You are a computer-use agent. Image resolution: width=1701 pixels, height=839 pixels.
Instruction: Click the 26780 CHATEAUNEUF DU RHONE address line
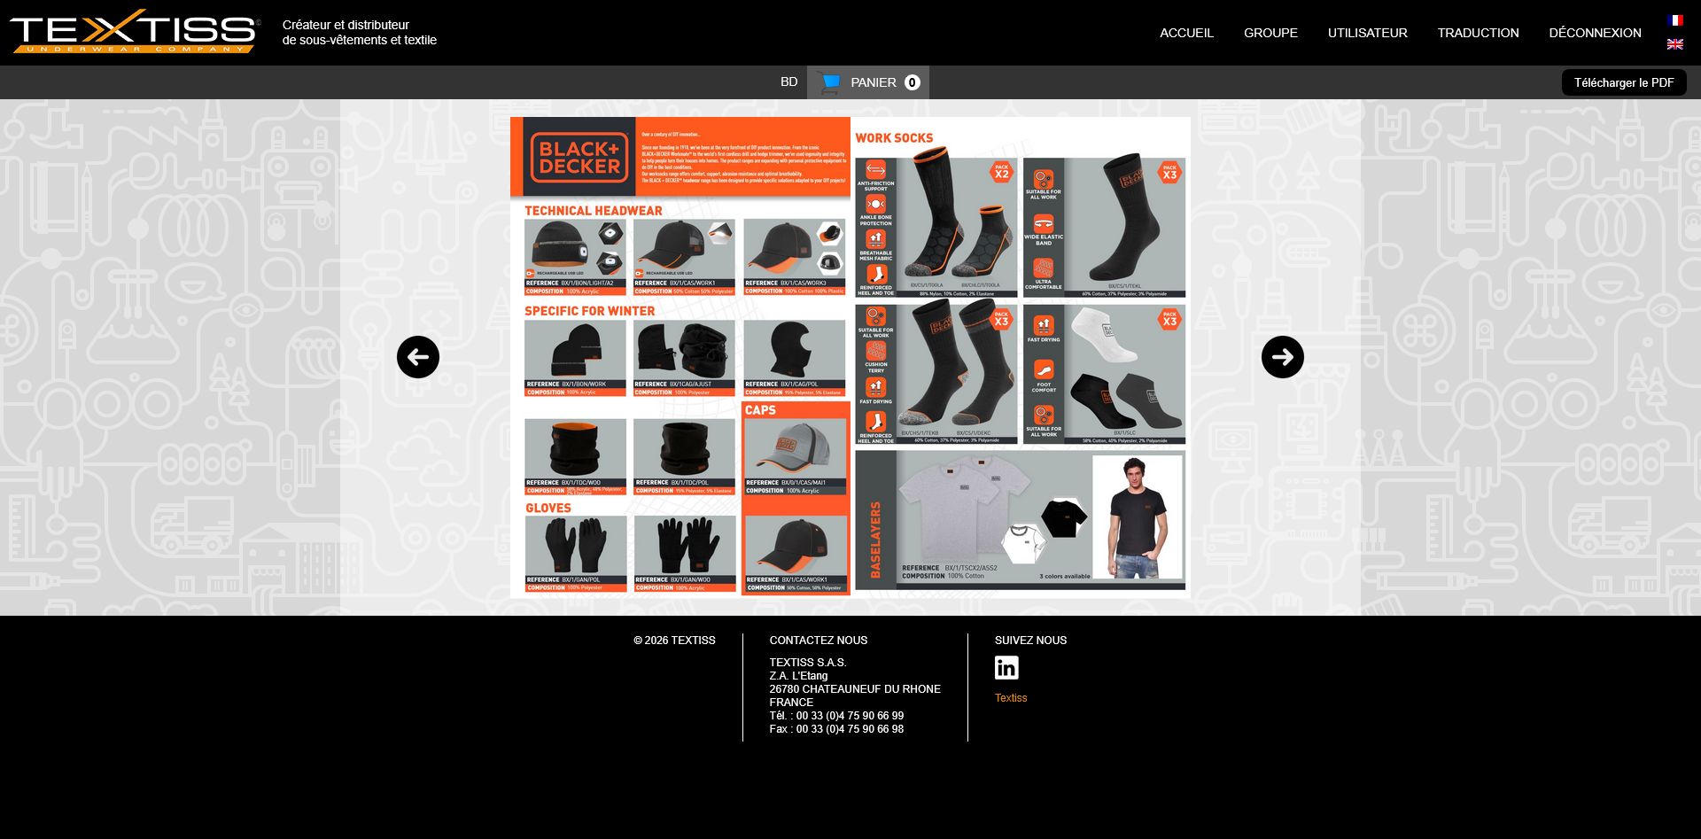(855, 689)
